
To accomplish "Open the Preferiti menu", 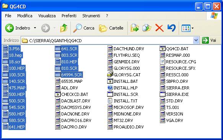I will coord(69,16).
